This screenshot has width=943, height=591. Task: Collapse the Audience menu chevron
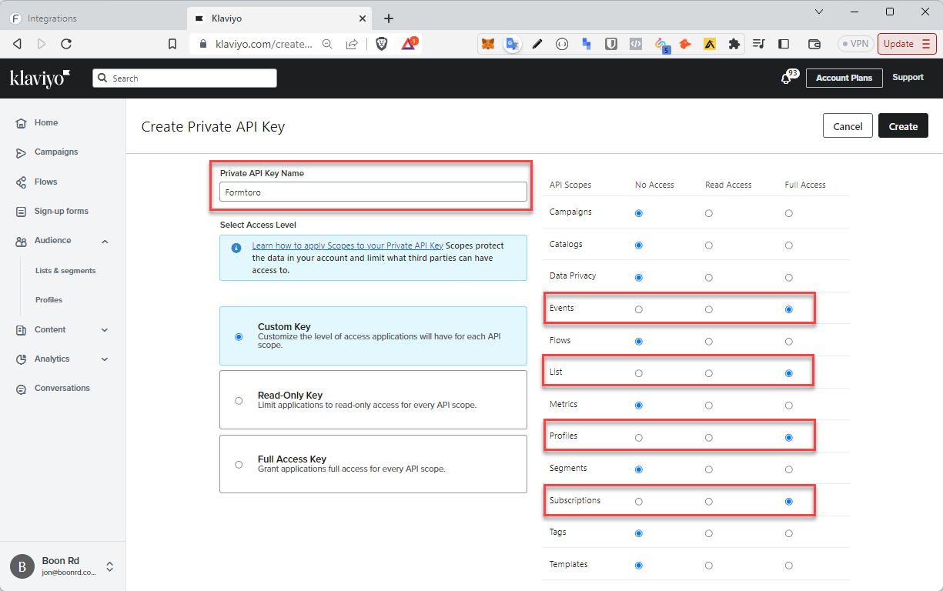point(105,242)
